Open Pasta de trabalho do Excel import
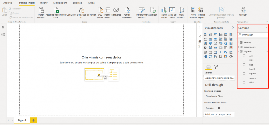269x125 pixels. (x=56, y=10)
